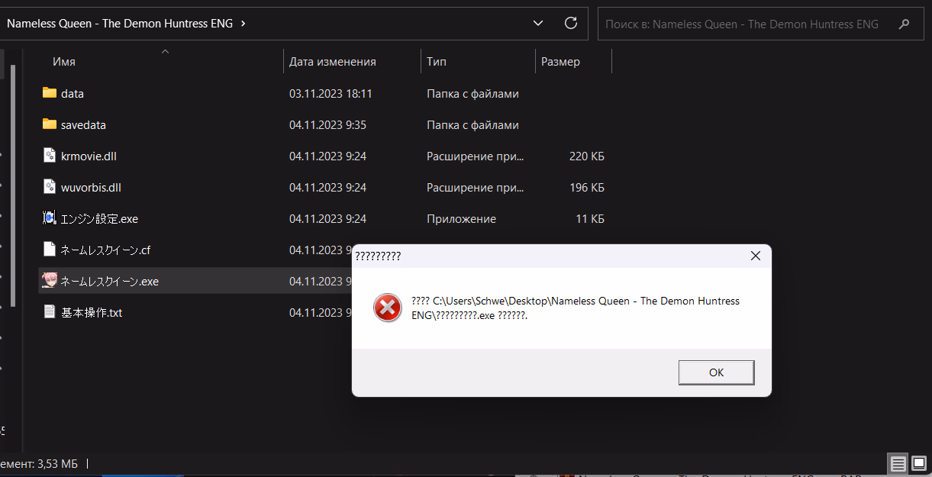Click the 11 КБ size of エンジン設定.exe
The width and height of the screenshot is (932, 477).
click(590, 218)
